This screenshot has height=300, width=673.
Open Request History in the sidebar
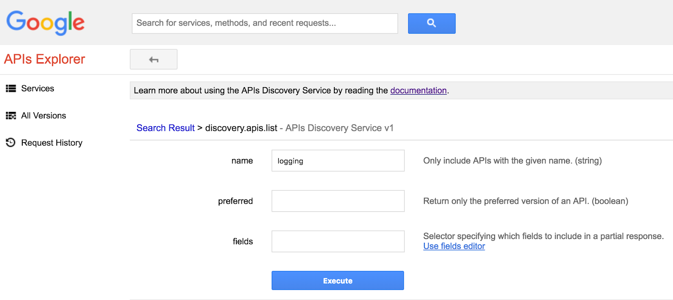pos(52,143)
